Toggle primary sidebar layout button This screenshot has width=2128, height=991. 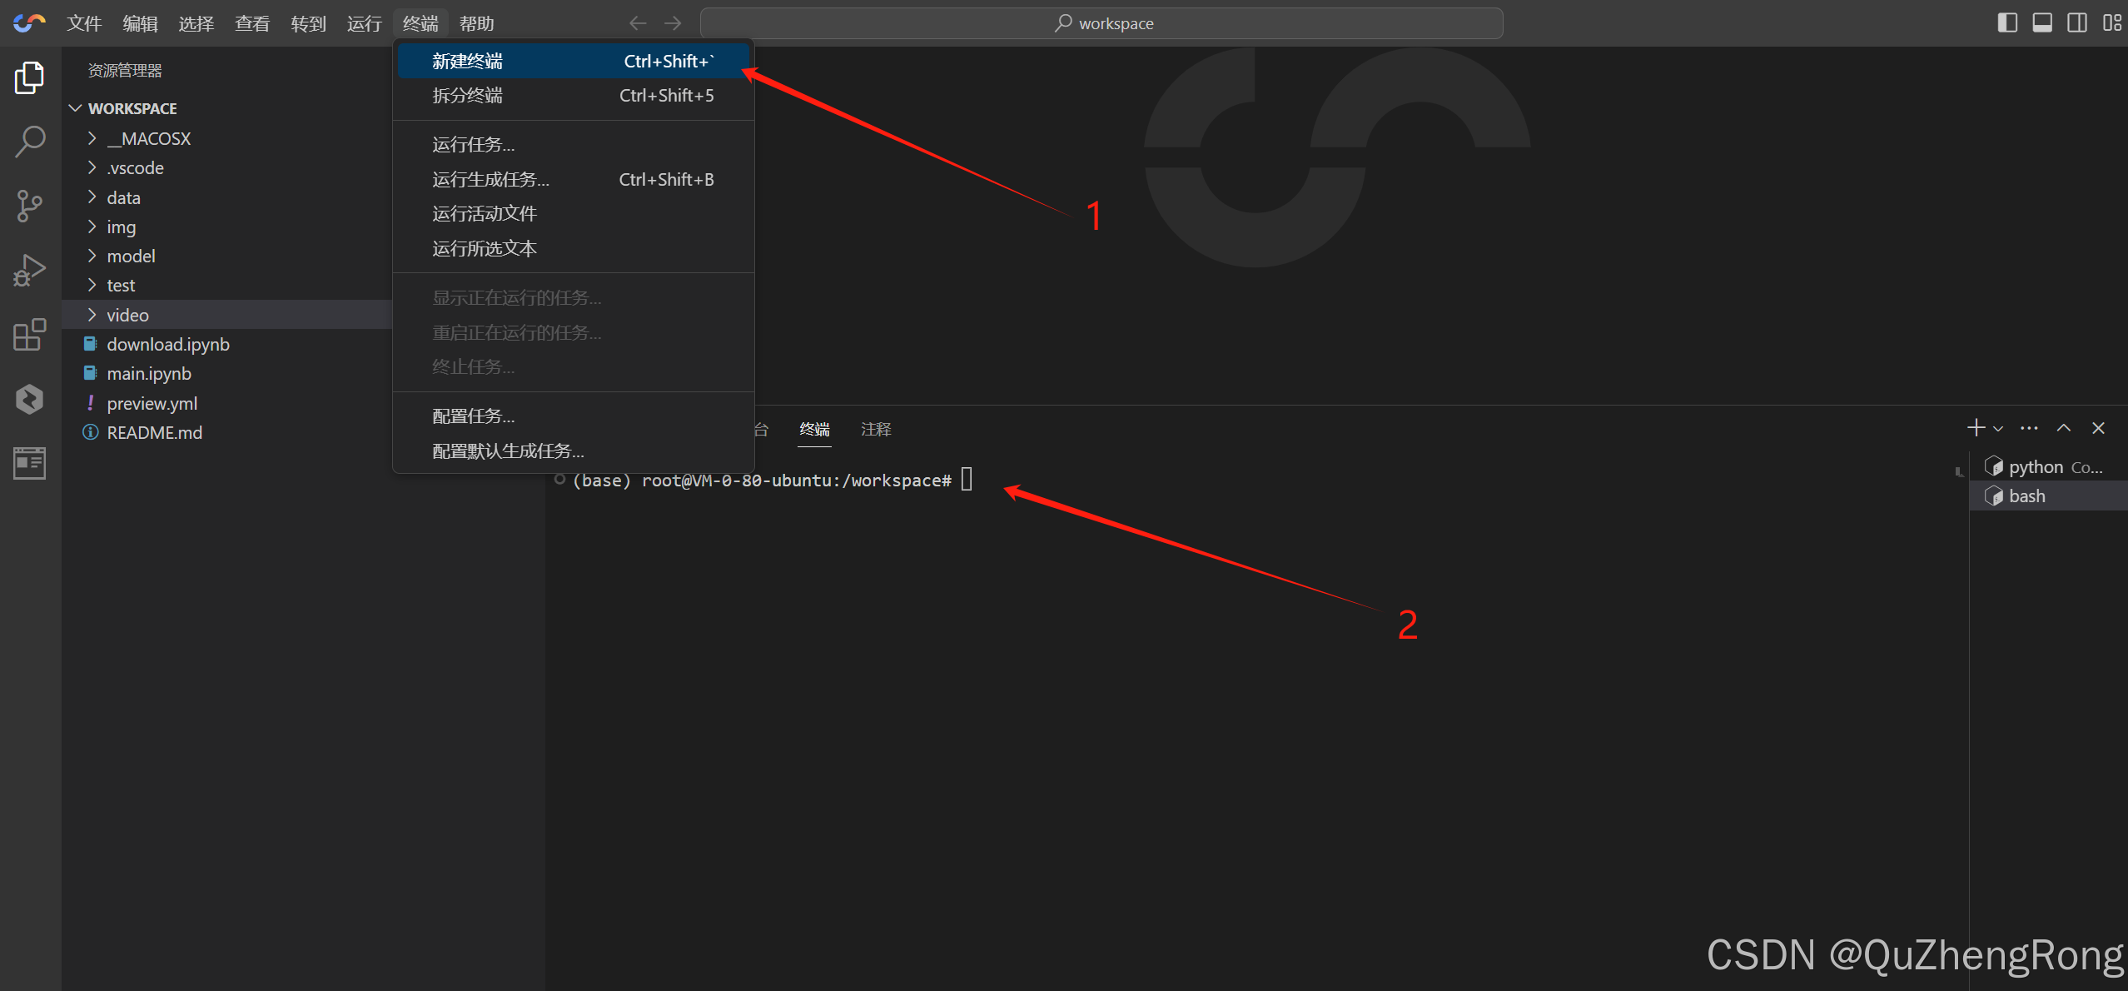[x=2007, y=22]
